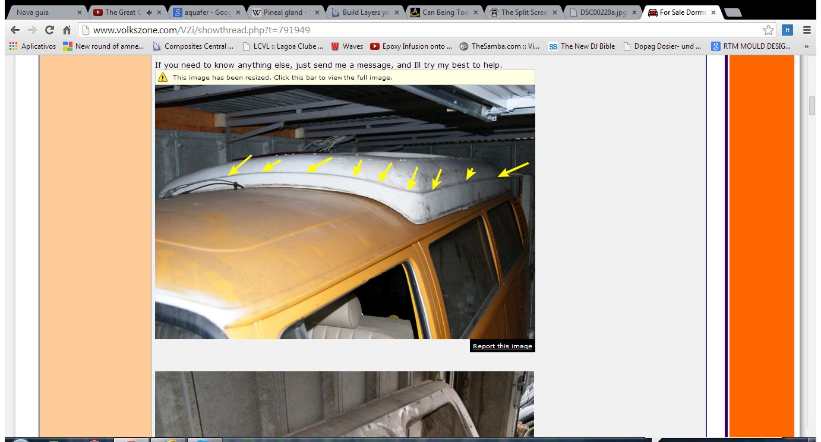821x442 pixels.
Task: Click the orange van roof photo
Action: coord(345,212)
